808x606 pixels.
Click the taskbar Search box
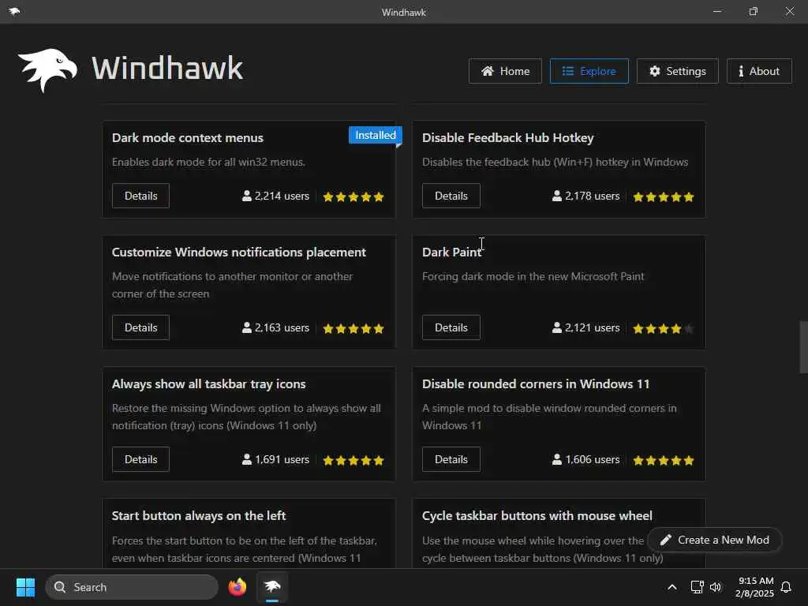coord(132,587)
